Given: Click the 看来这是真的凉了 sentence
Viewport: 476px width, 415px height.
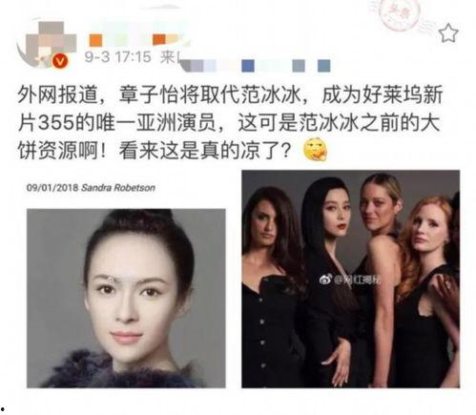Looking at the screenshot, I should [x=205, y=150].
